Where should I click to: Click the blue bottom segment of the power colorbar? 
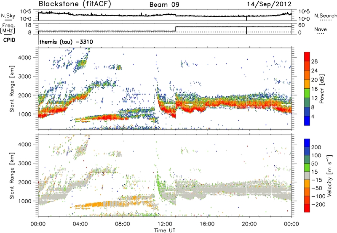tap(307, 121)
